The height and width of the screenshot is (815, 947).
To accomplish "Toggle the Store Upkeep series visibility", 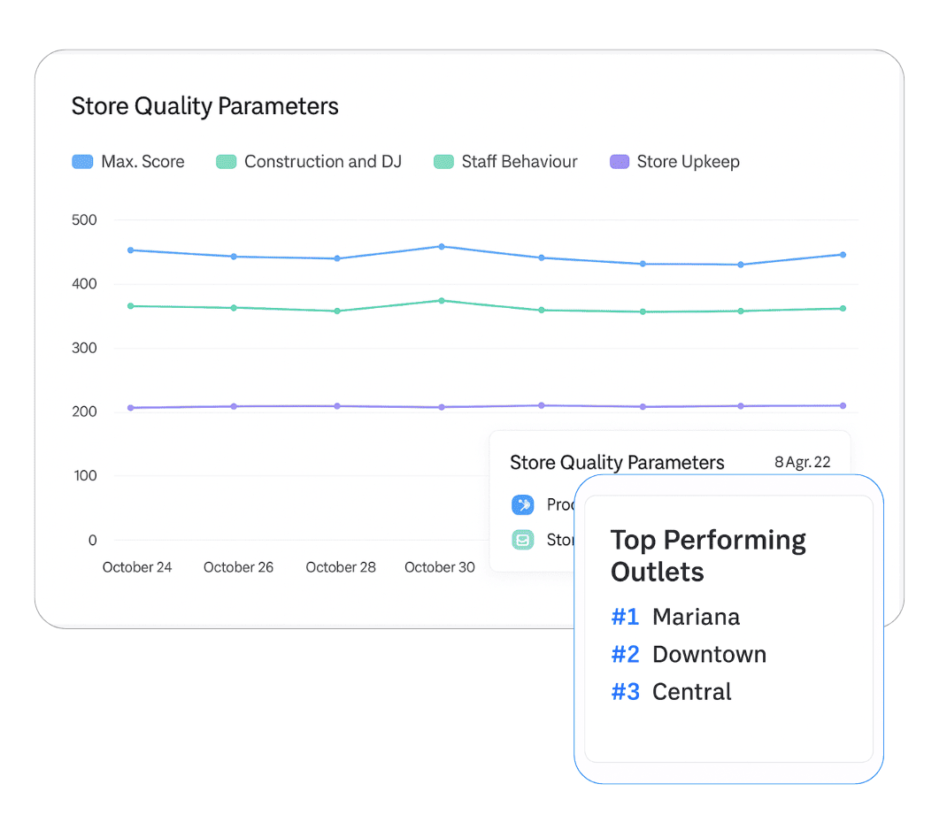I will [674, 161].
